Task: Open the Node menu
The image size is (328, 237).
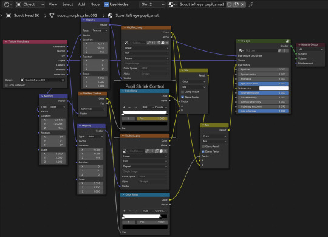Action: [95, 4]
